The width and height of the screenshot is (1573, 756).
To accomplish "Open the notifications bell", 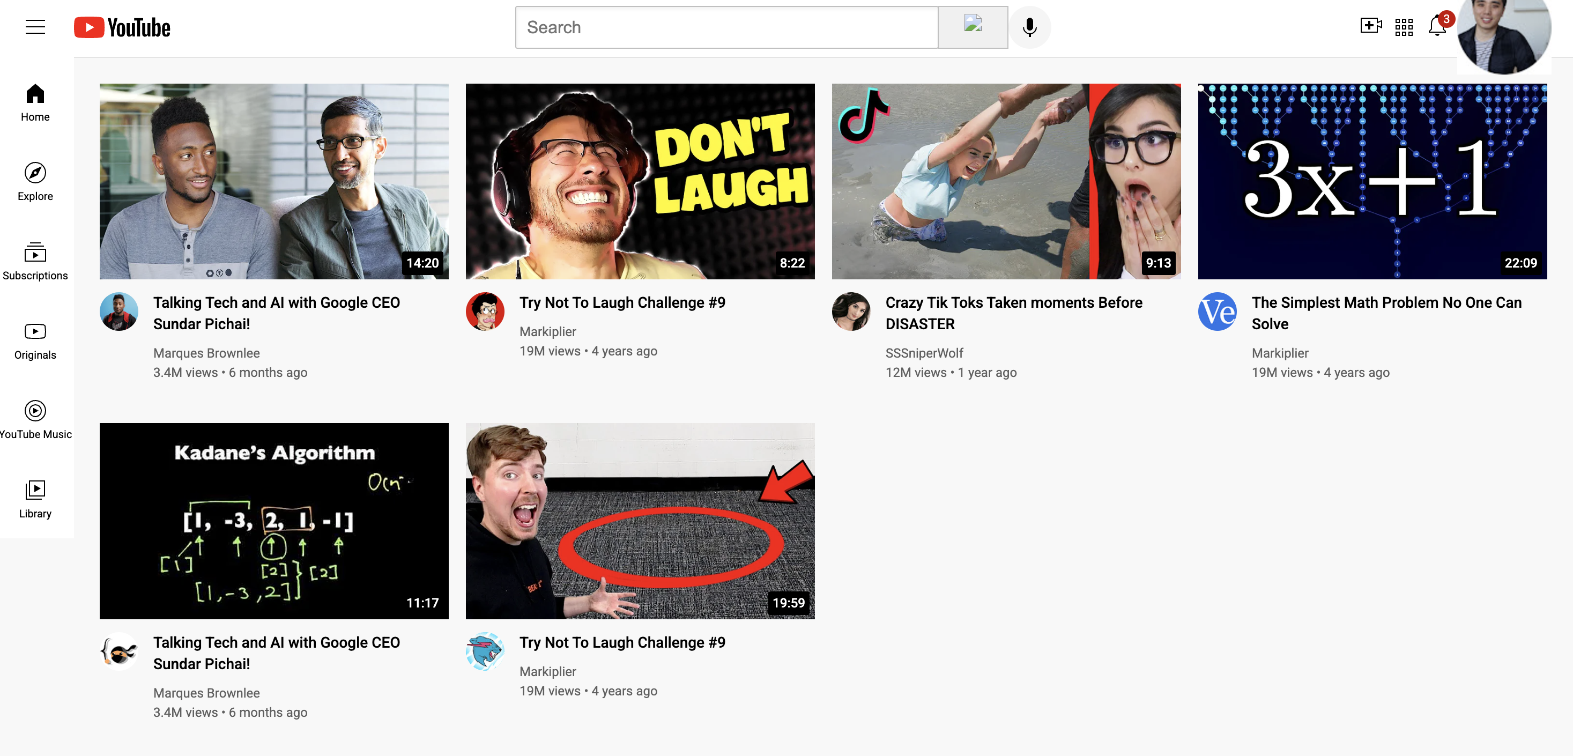I will pyautogui.click(x=1437, y=27).
